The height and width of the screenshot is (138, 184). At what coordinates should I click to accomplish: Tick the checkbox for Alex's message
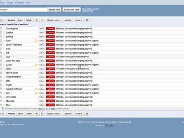tap(1, 105)
